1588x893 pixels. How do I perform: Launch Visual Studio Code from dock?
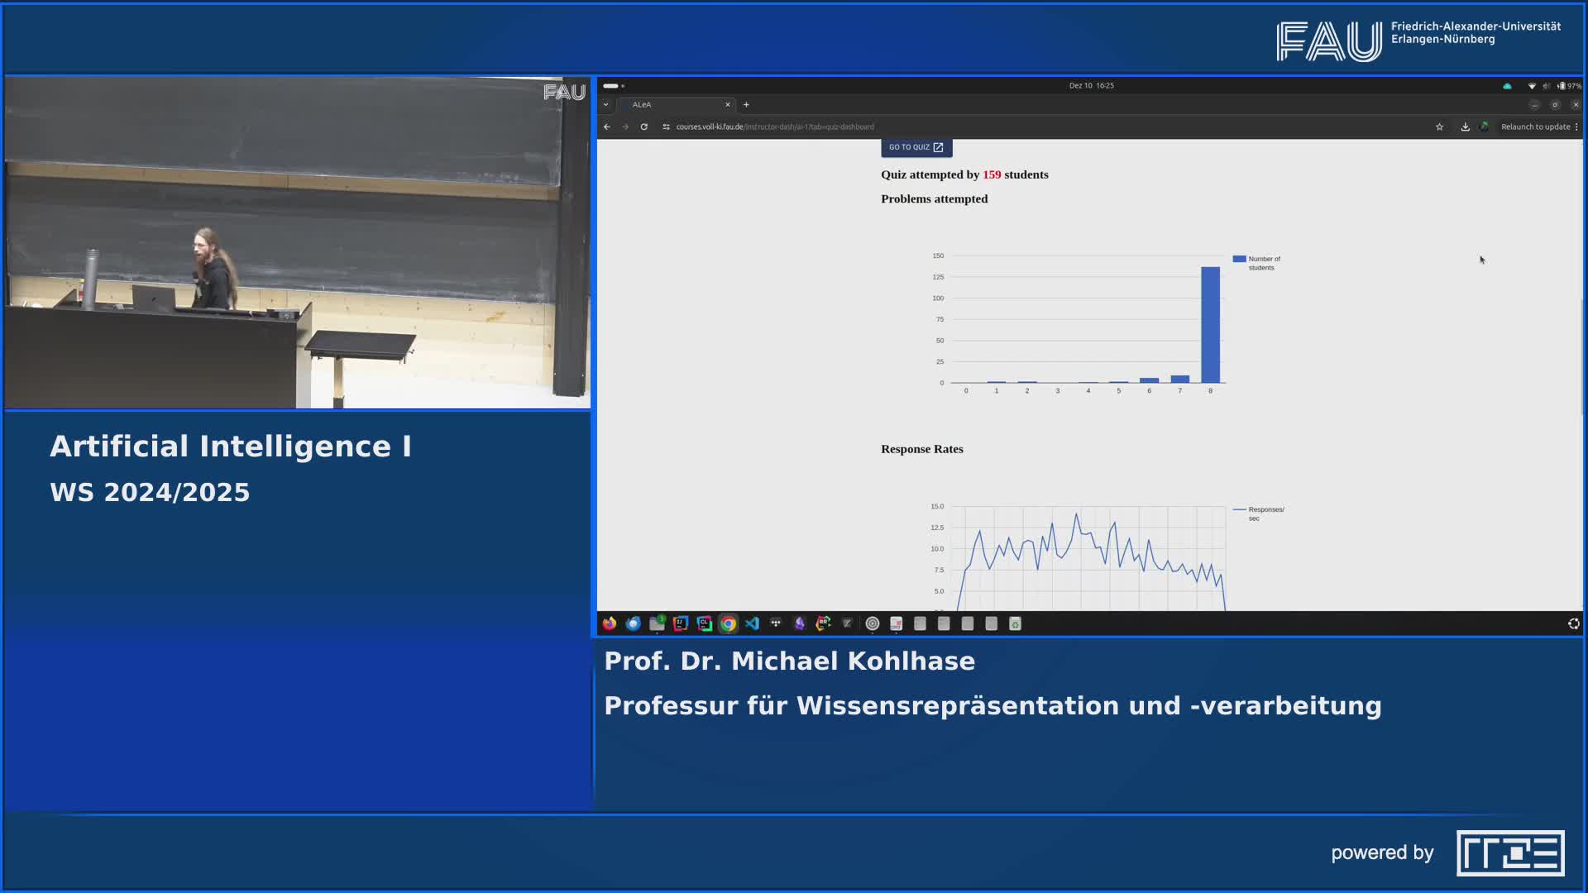click(x=752, y=624)
